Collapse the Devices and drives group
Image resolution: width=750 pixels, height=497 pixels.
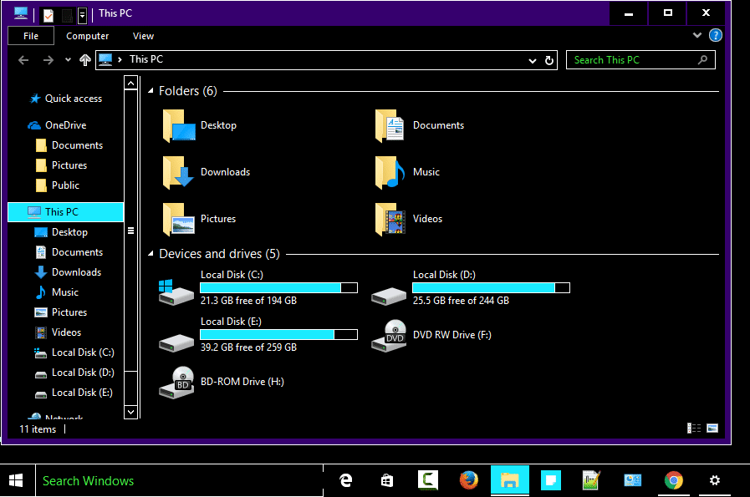click(151, 253)
